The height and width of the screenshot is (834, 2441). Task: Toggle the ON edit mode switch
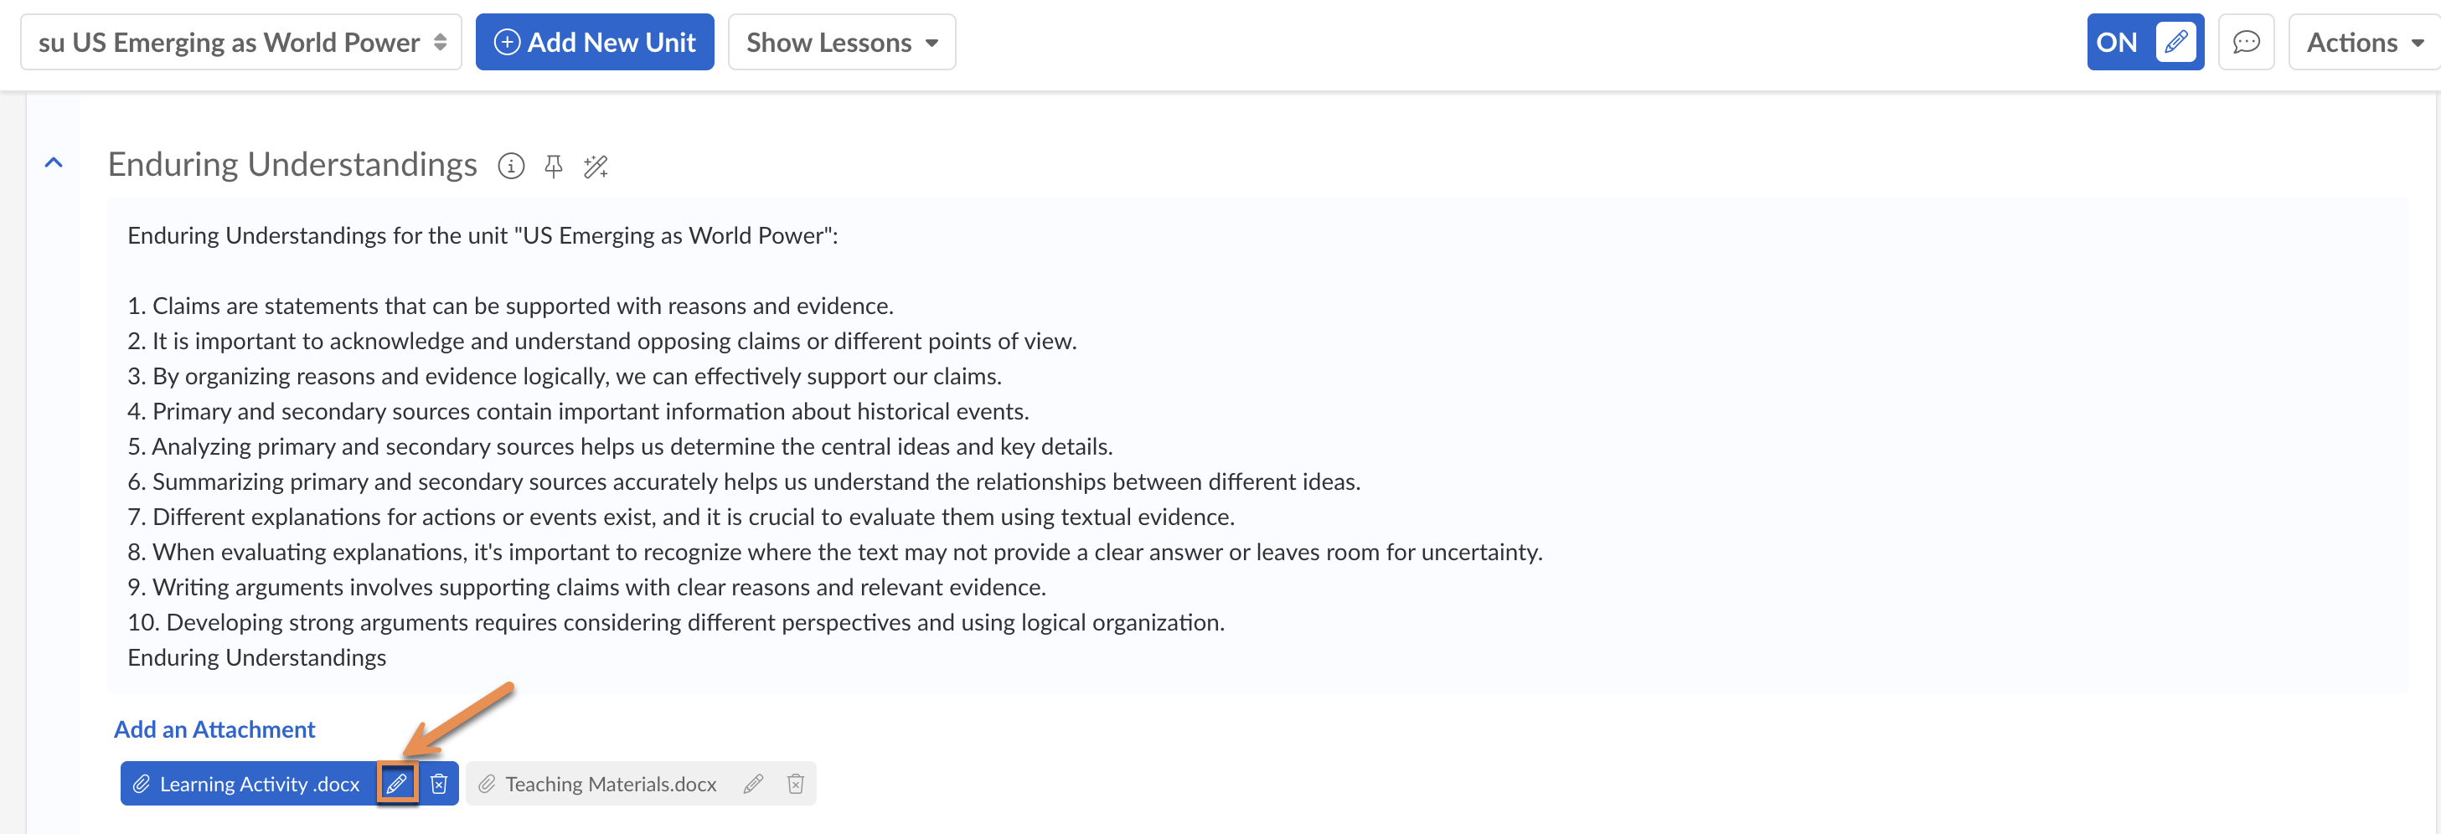click(2144, 43)
